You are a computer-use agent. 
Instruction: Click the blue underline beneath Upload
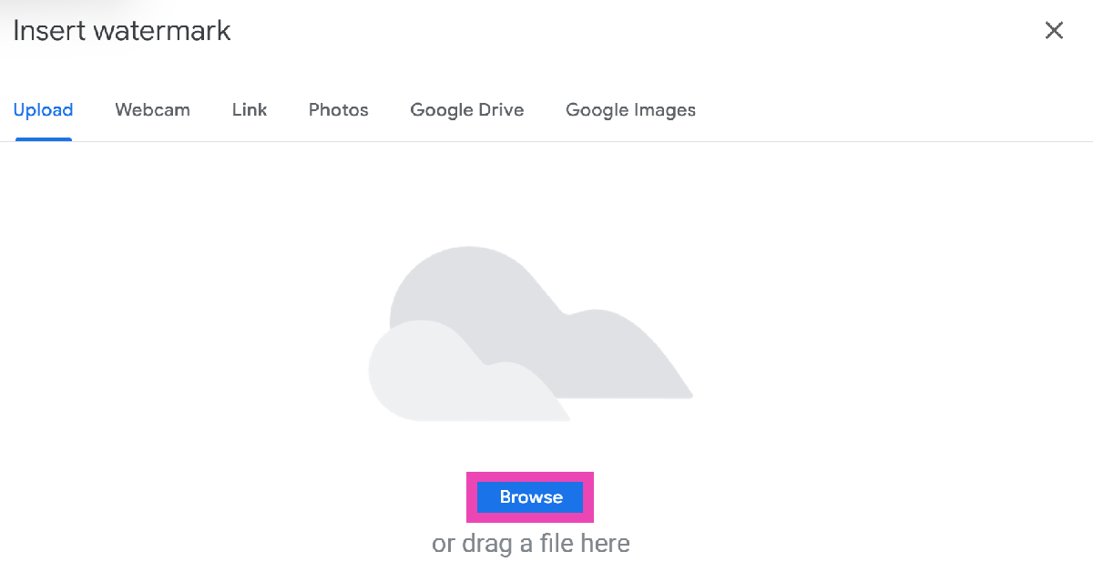pyautogui.click(x=43, y=139)
